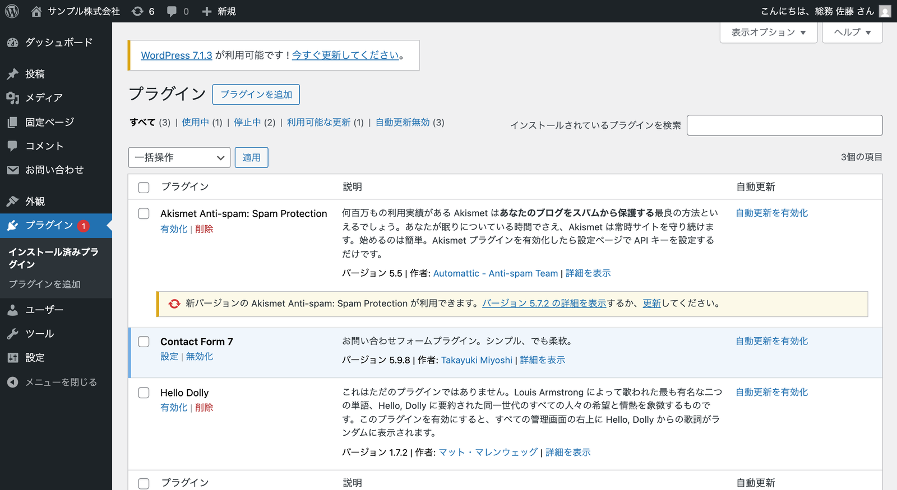The width and height of the screenshot is (897, 490).
Task: Open Automattic - Anti-spam Team author link
Action: click(x=496, y=273)
